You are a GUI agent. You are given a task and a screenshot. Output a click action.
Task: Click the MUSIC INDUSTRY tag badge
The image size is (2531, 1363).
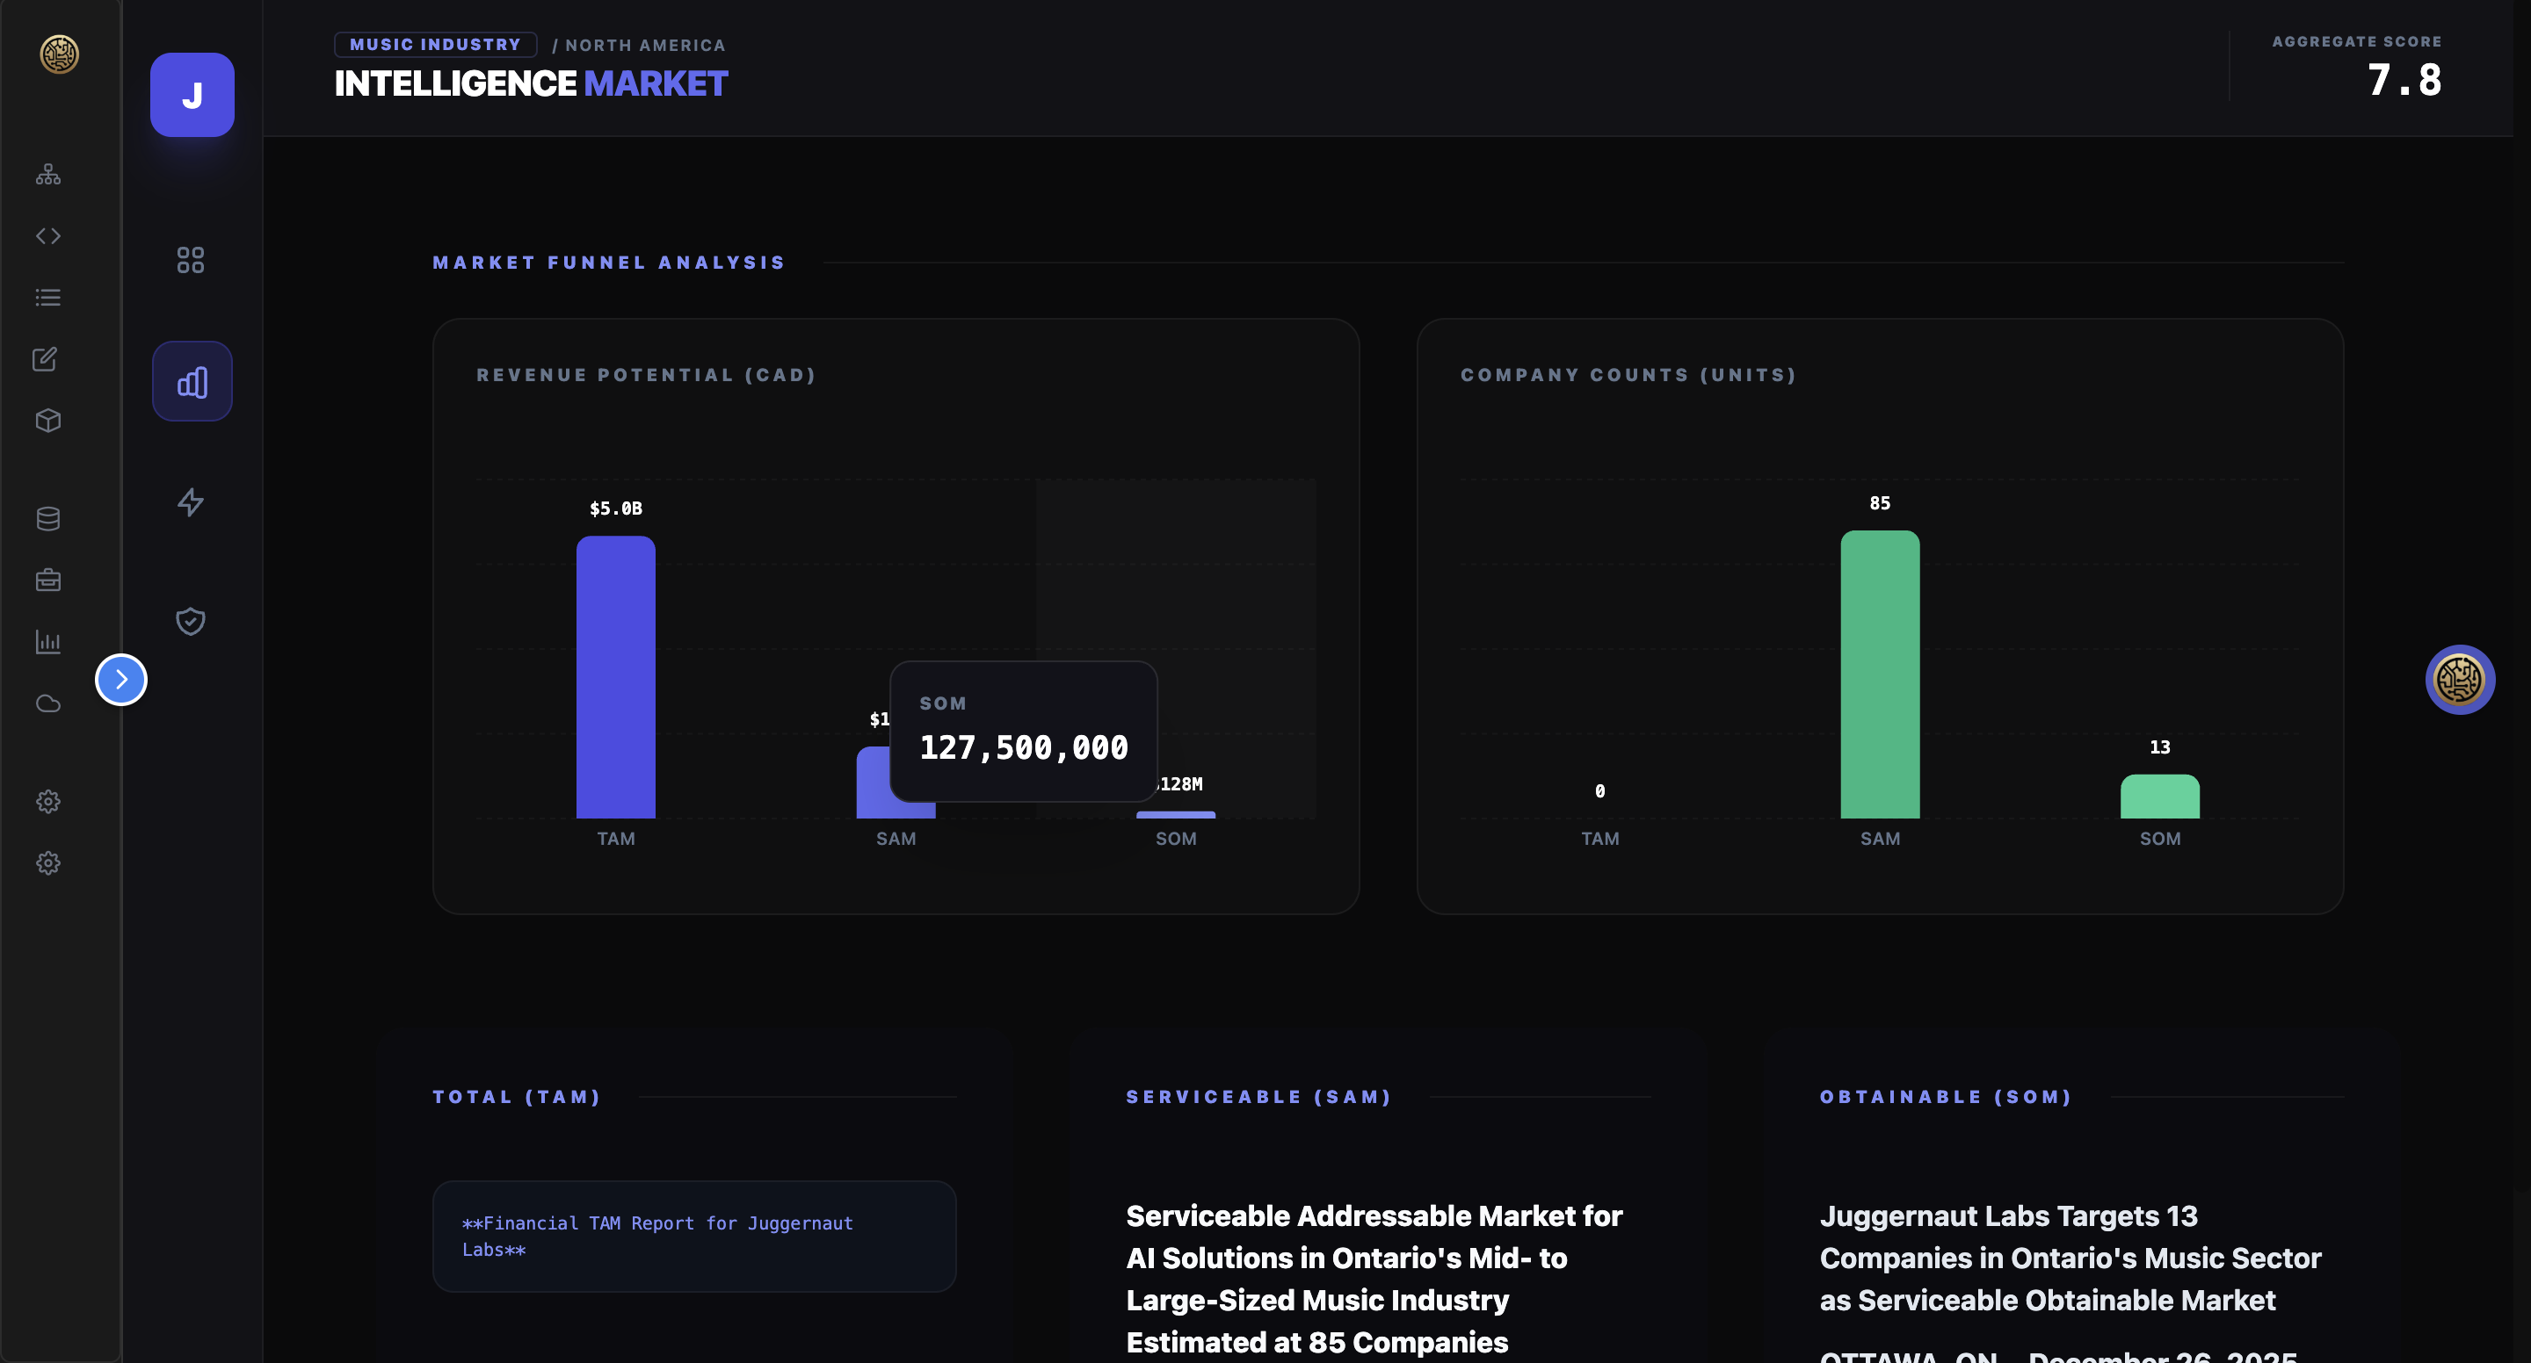pos(435,45)
